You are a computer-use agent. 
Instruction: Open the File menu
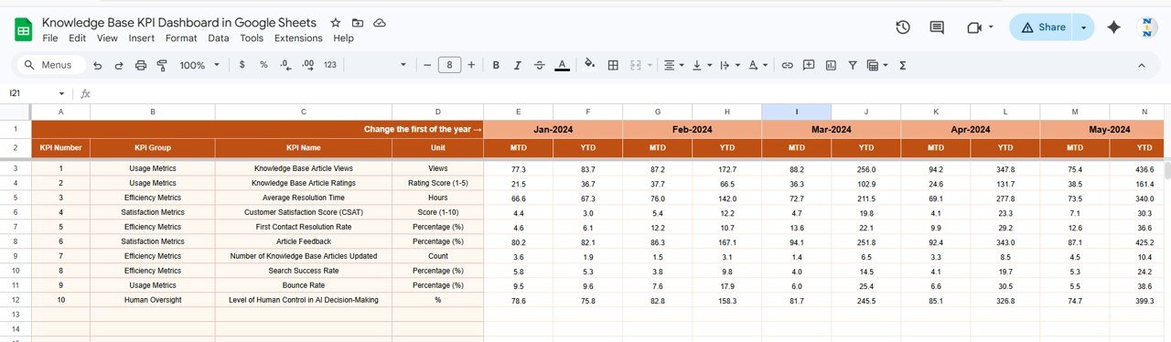click(x=50, y=38)
